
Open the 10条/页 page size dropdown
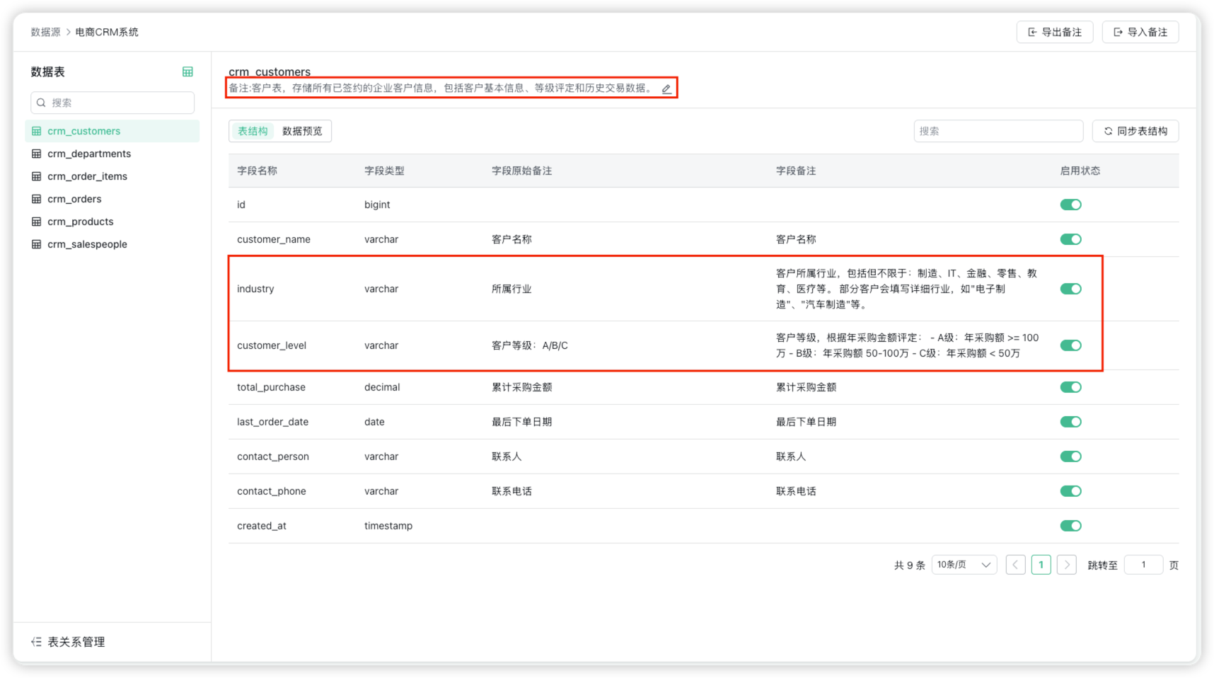click(964, 564)
